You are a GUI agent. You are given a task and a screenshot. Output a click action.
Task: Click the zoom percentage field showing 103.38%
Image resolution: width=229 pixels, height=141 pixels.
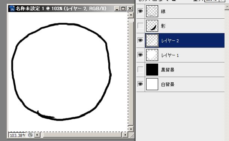click(17, 135)
